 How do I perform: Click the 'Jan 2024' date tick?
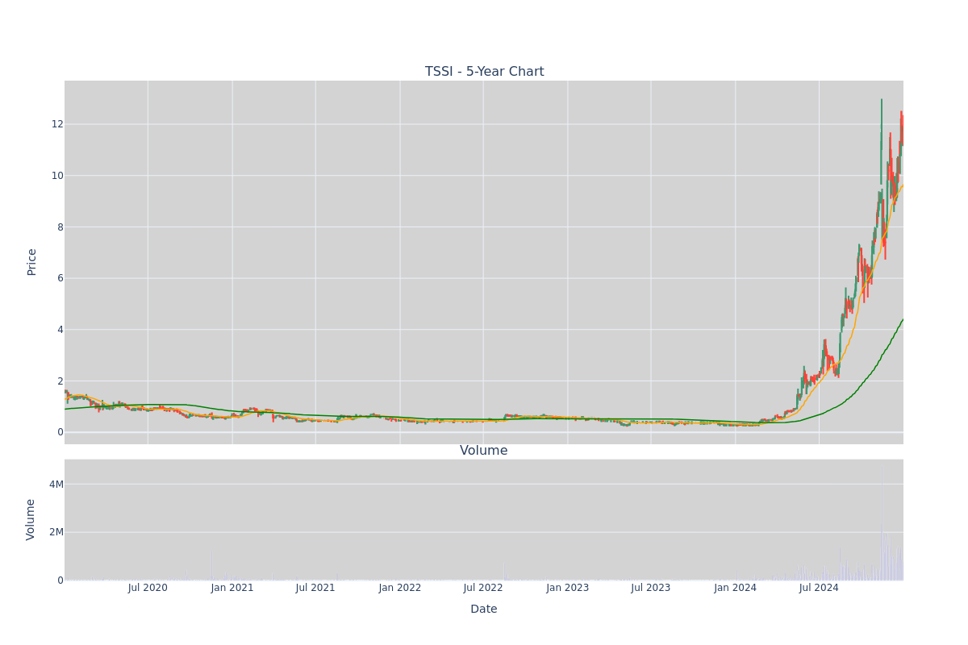(736, 588)
